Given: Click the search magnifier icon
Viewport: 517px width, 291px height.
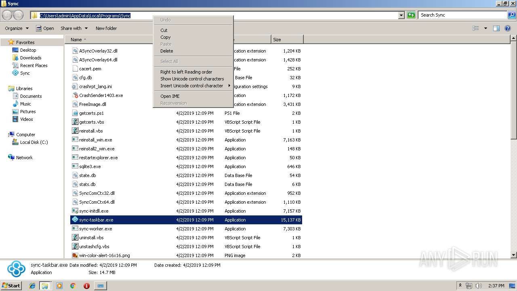Looking at the screenshot, I should (511, 15).
